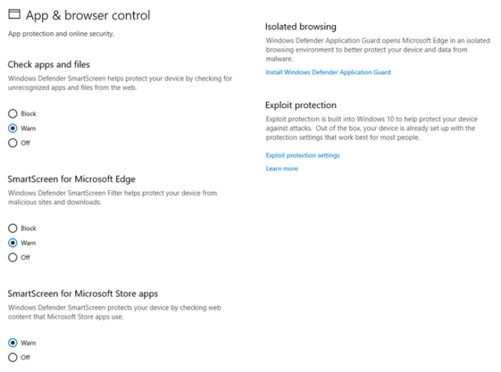
Task: Turn Off SmartScreen for Microsoft Store apps
Action: (x=13, y=357)
